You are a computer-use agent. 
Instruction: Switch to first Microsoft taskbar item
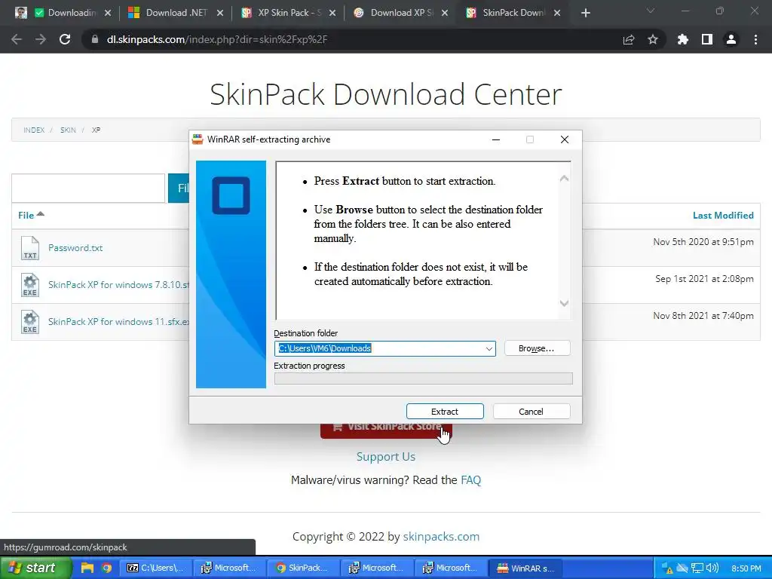pos(229,568)
